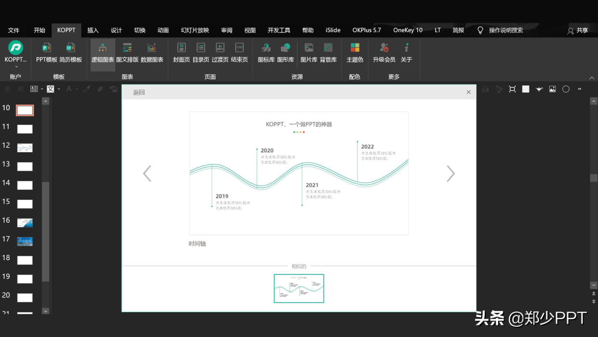Open 数据图表 data charts
This screenshot has width=598, height=337.
coord(152,52)
